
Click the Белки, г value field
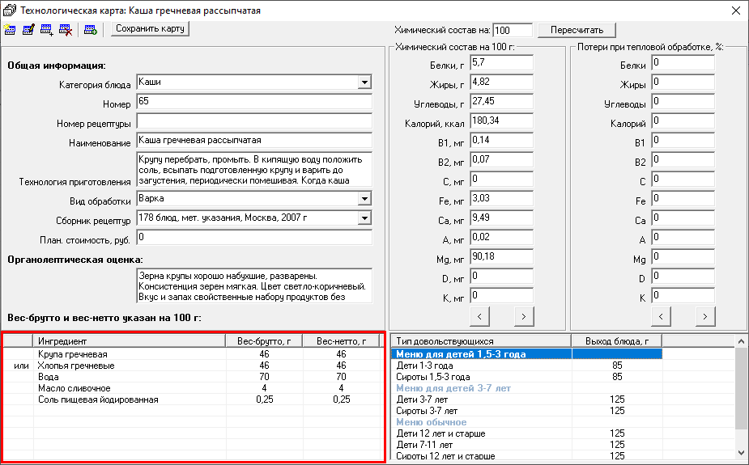(500, 63)
